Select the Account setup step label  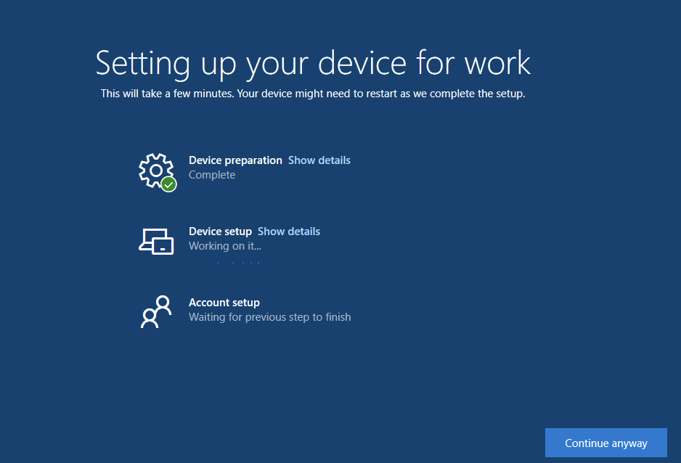224,303
